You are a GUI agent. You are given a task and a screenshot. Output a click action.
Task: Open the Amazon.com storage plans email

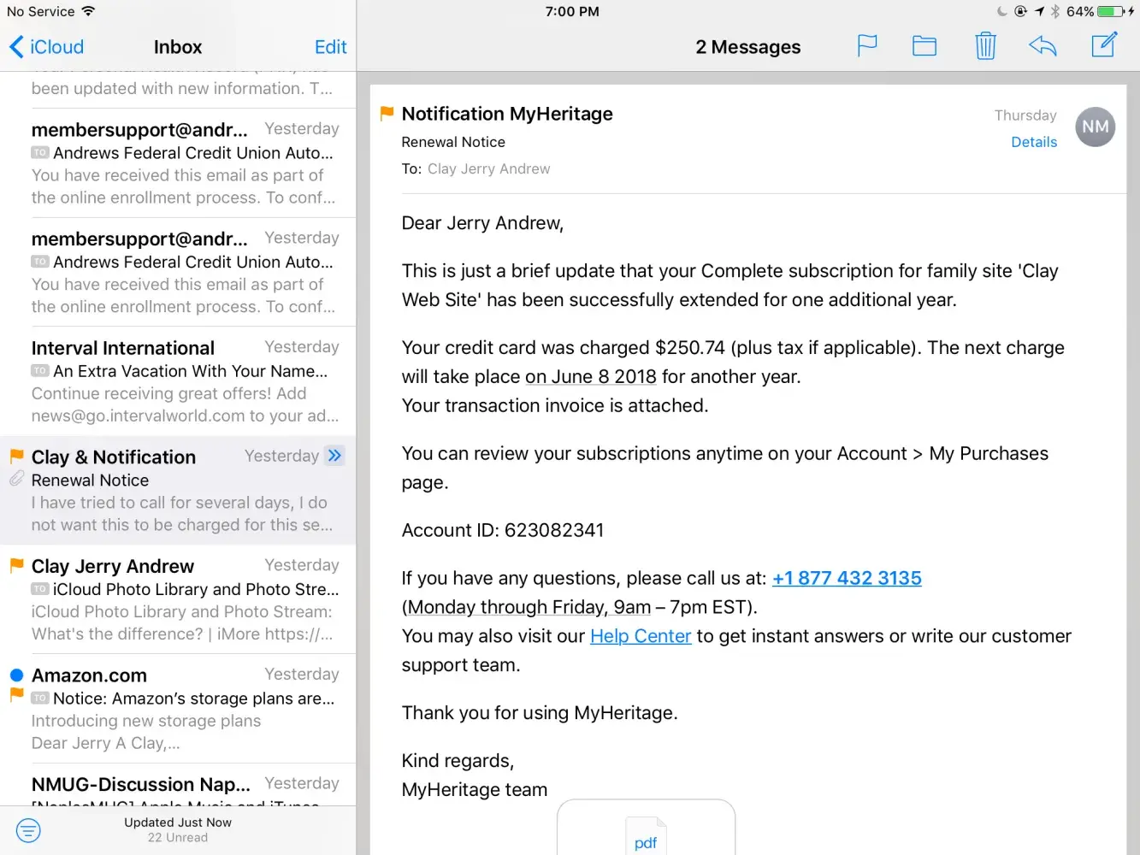tap(184, 709)
